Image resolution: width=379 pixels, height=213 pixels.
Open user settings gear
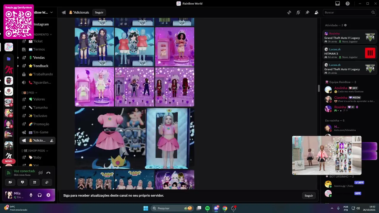coord(48,195)
